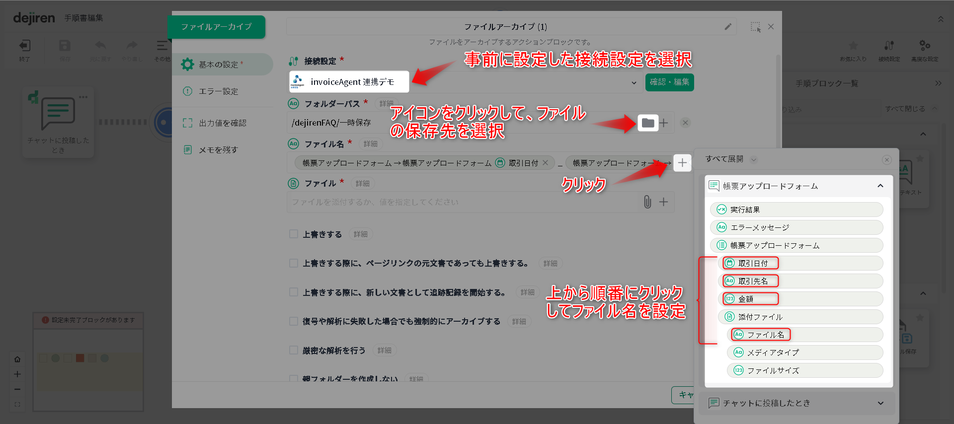Select 添付ファイル variable
This screenshot has width=954, height=424.
pyautogui.click(x=800, y=317)
